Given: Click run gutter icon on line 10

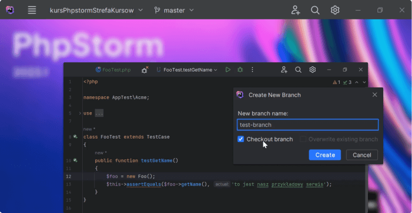Looking at the screenshot, I should (x=75, y=160).
